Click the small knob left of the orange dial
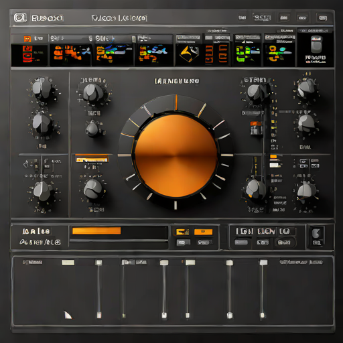This screenshot has height=343, width=343. [92, 129]
